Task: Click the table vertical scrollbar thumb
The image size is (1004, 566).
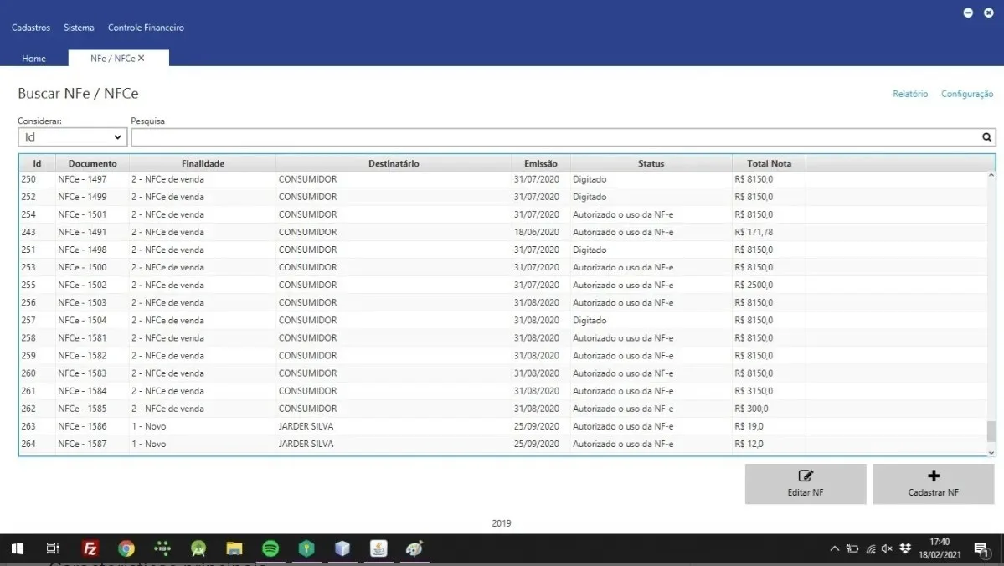Action: click(991, 431)
